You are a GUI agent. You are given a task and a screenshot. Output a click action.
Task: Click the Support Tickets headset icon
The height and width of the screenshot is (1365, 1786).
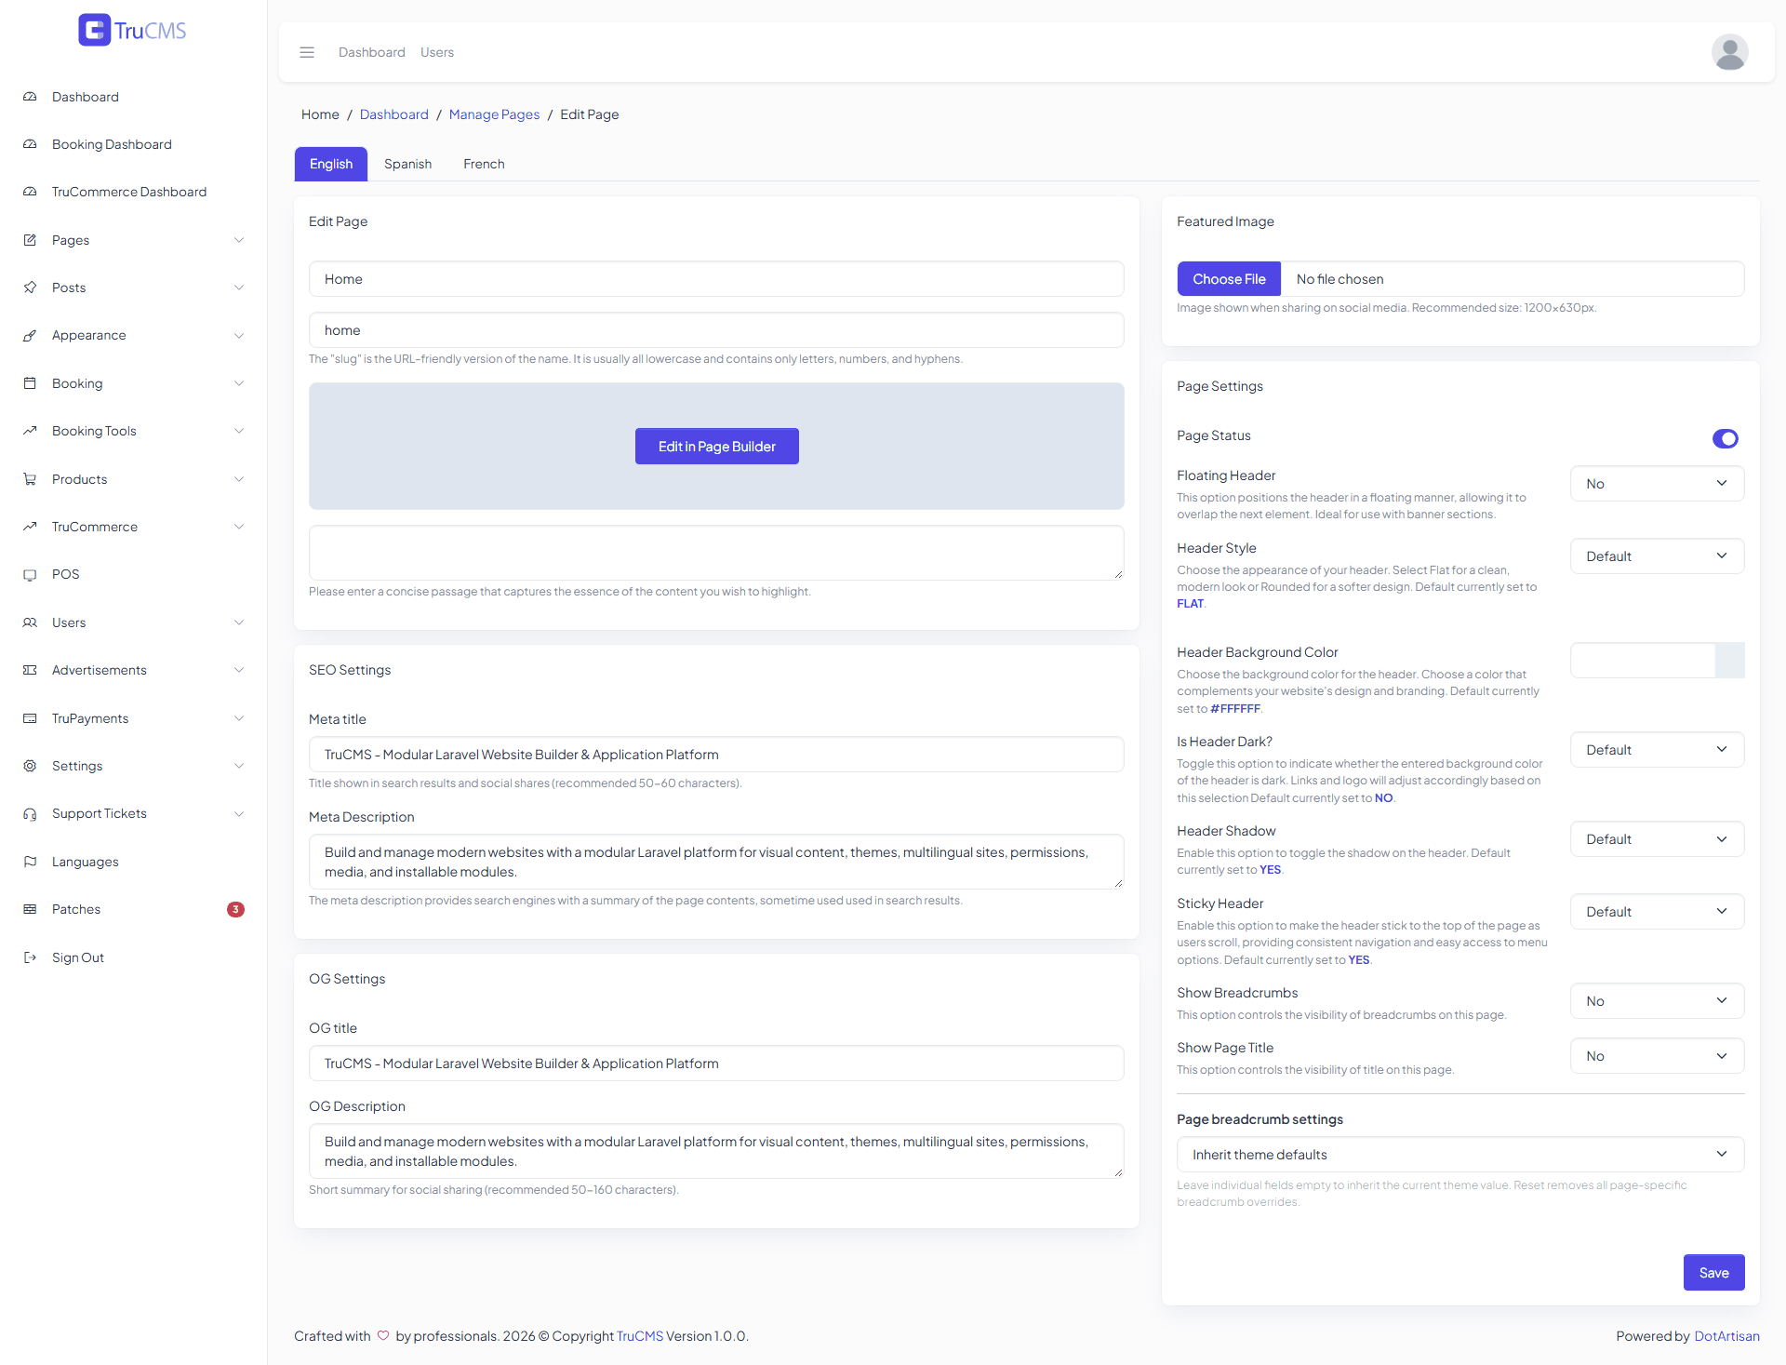[x=30, y=813]
